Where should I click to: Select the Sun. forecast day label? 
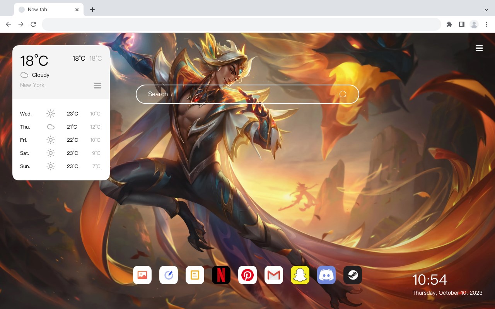coord(25,166)
